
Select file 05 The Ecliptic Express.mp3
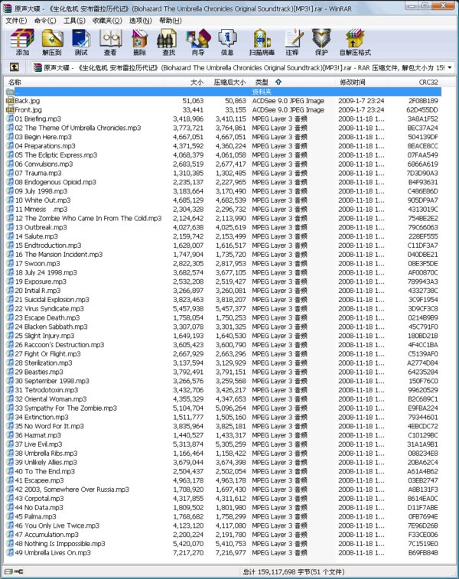(56, 155)
